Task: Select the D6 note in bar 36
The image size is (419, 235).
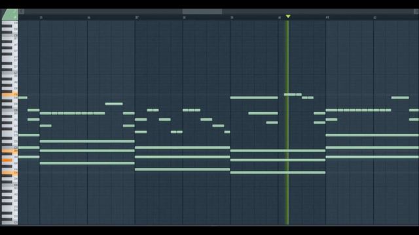Action: pos(114,104)
